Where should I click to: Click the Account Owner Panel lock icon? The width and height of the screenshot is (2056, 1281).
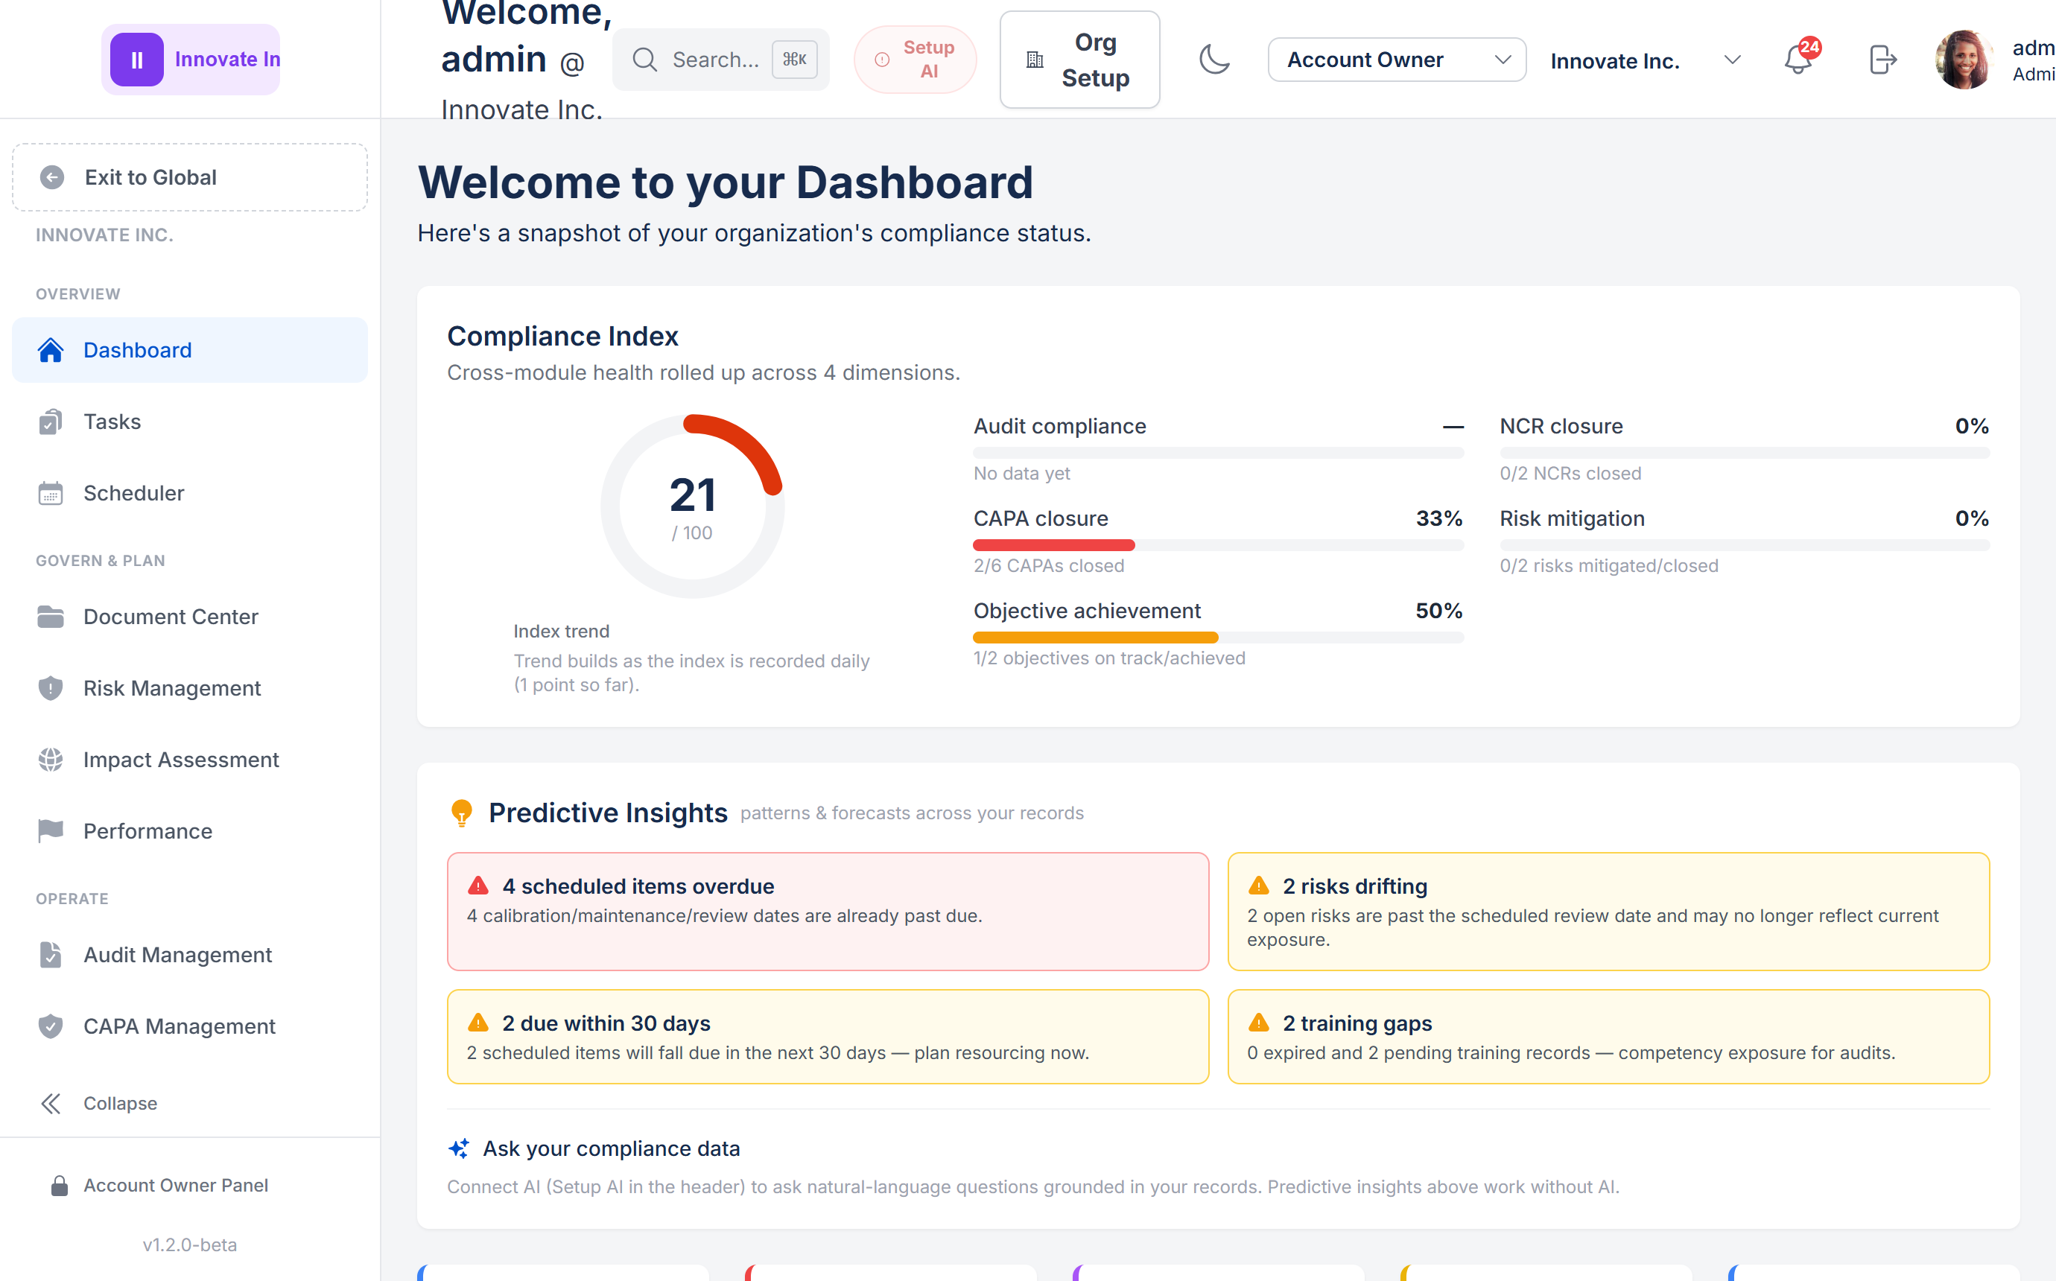click(x=60, y=1185)
